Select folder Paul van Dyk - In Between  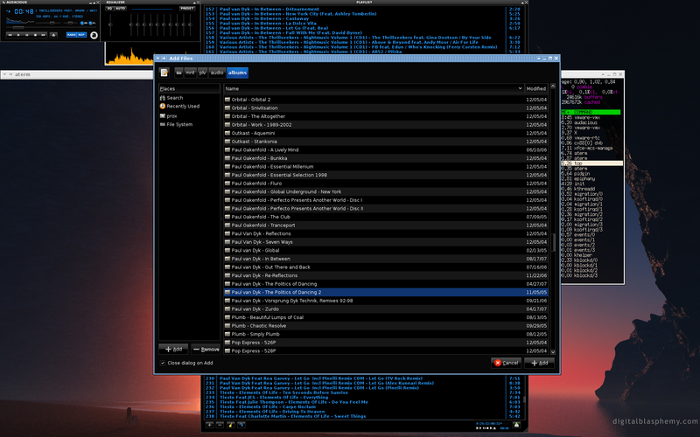click(386, 259)
